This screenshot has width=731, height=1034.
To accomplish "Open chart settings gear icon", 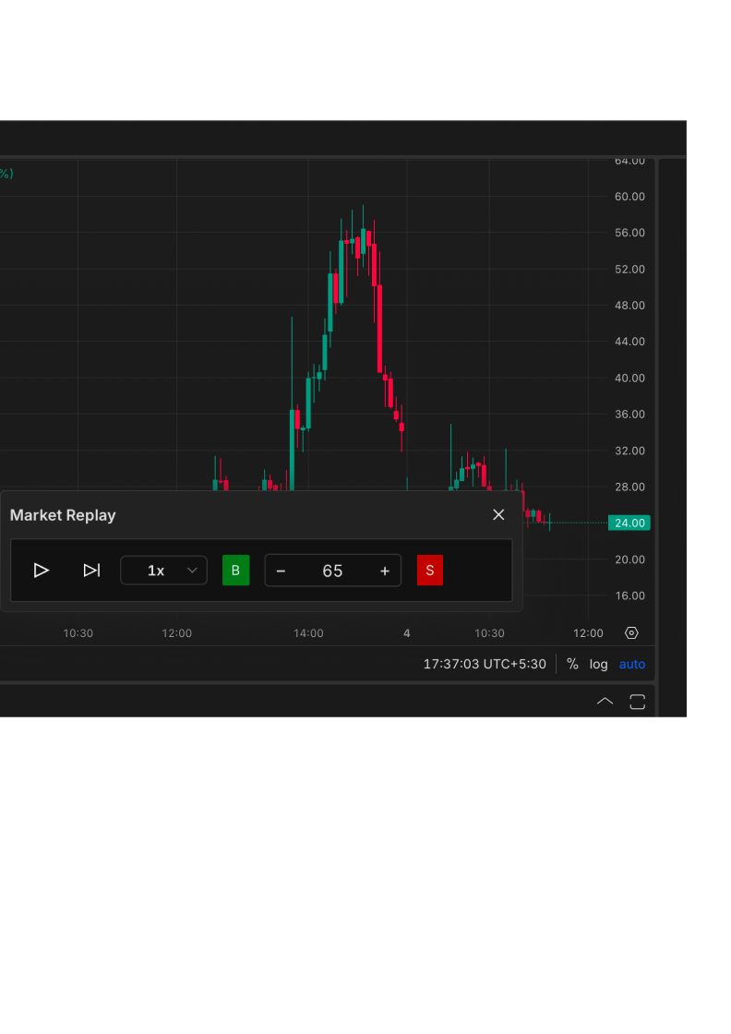I will (x=631, y=633).
